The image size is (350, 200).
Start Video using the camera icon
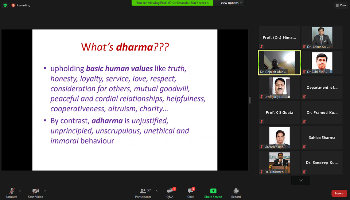pos(35,191)
